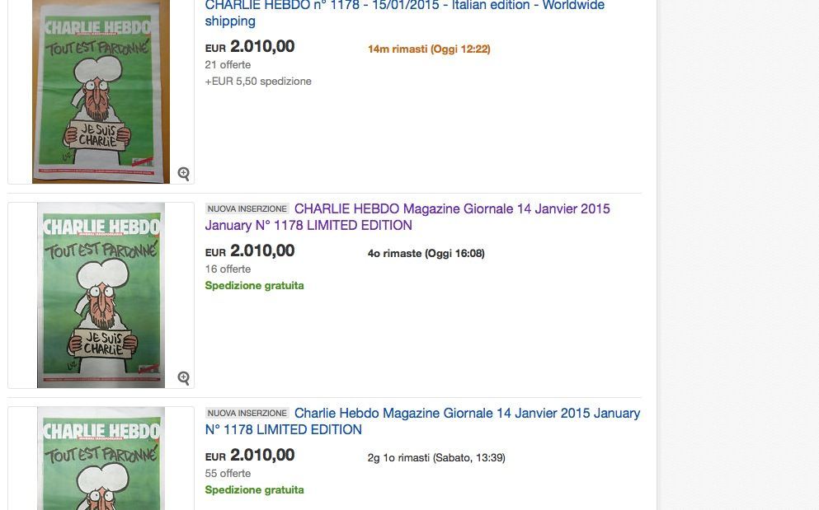Click 'Spedizione gratuita' under the 16-offerte listing
The width and height of the screenshot is (819, 510).
[x=254, y=286]
